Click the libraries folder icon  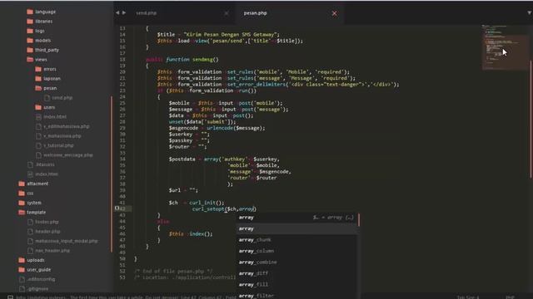(x=30, y=21)
